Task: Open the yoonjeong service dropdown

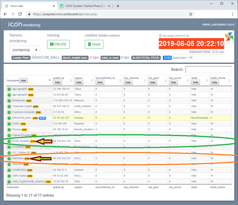Action: pos(25,50)
